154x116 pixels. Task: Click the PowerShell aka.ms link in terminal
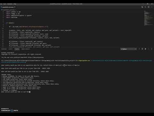coord(36,57)
